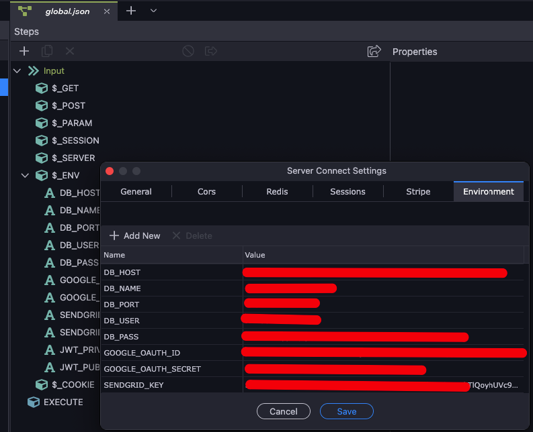Cancel the Server Connect Settings dialog
Image resolution: width=533 pixels, height=432 pixels.
point(284,411)
